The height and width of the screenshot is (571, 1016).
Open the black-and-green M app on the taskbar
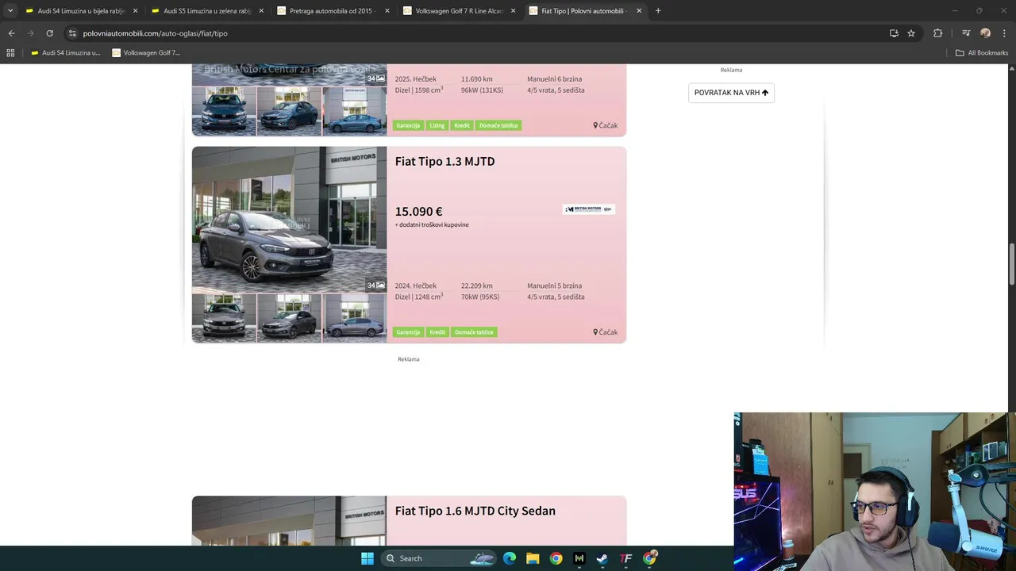coord(579,558)
